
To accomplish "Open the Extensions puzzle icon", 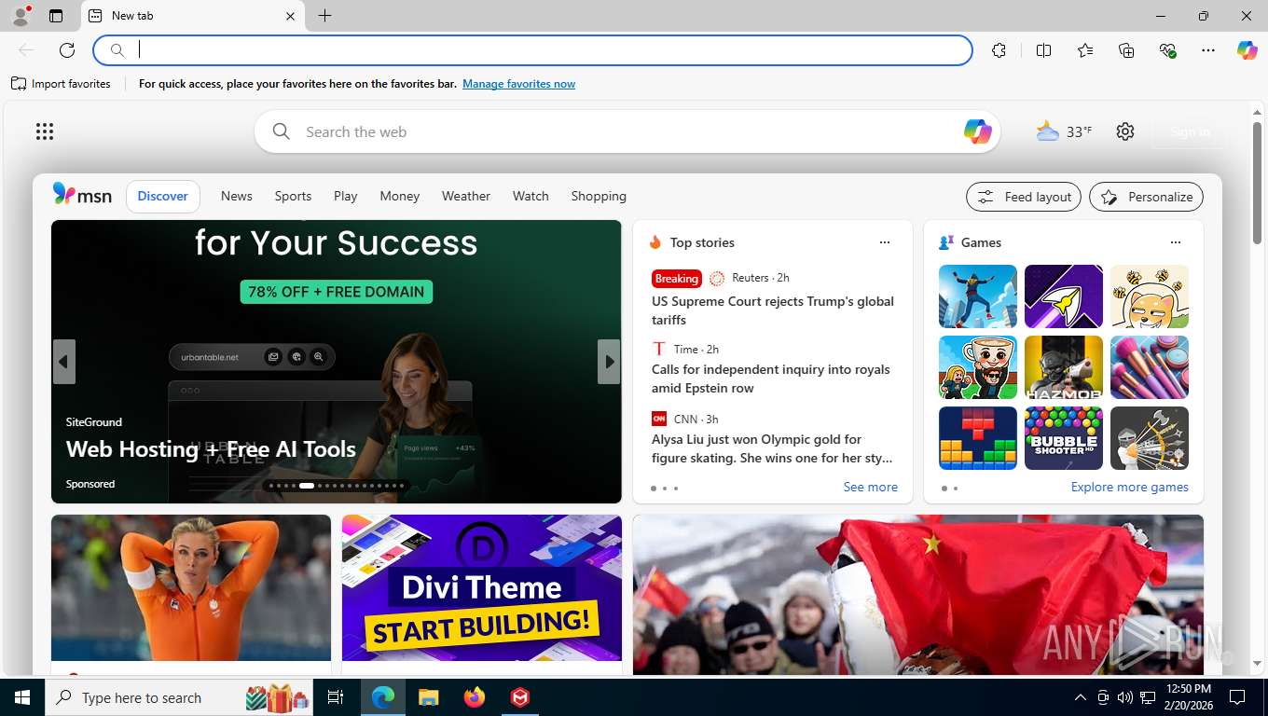I will pos(999,50).
